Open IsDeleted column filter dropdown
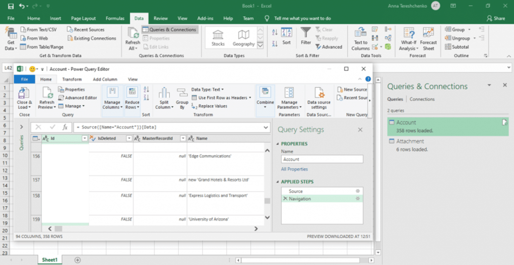Screen dimensions: 514x265 129,138
